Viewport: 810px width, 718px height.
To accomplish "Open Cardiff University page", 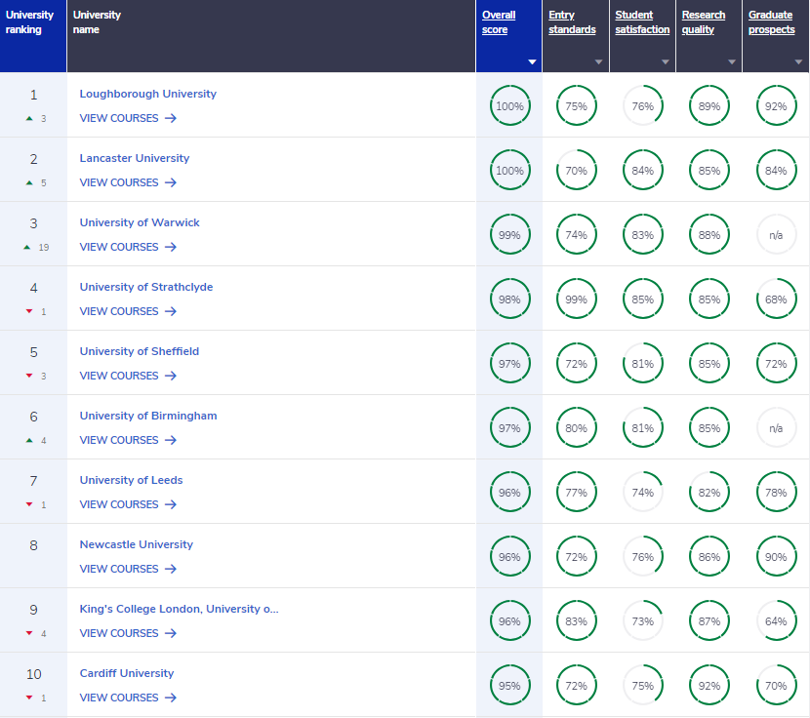I will pos(127,673).
